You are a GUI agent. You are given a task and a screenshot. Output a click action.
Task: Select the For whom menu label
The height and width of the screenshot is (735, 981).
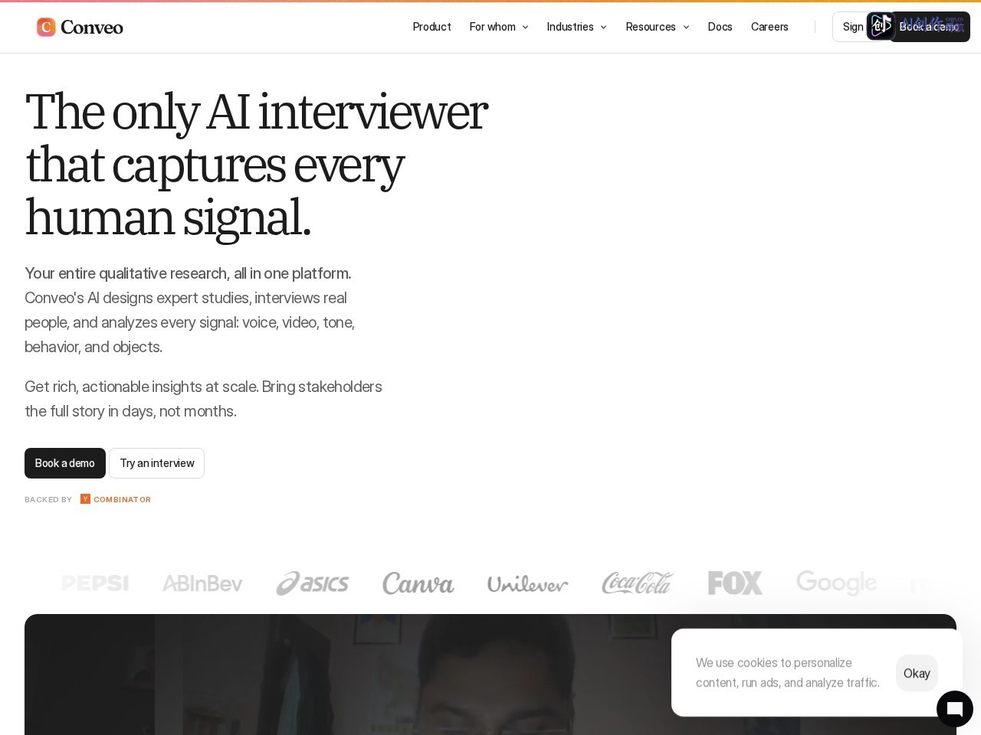(x=492, y=27)
